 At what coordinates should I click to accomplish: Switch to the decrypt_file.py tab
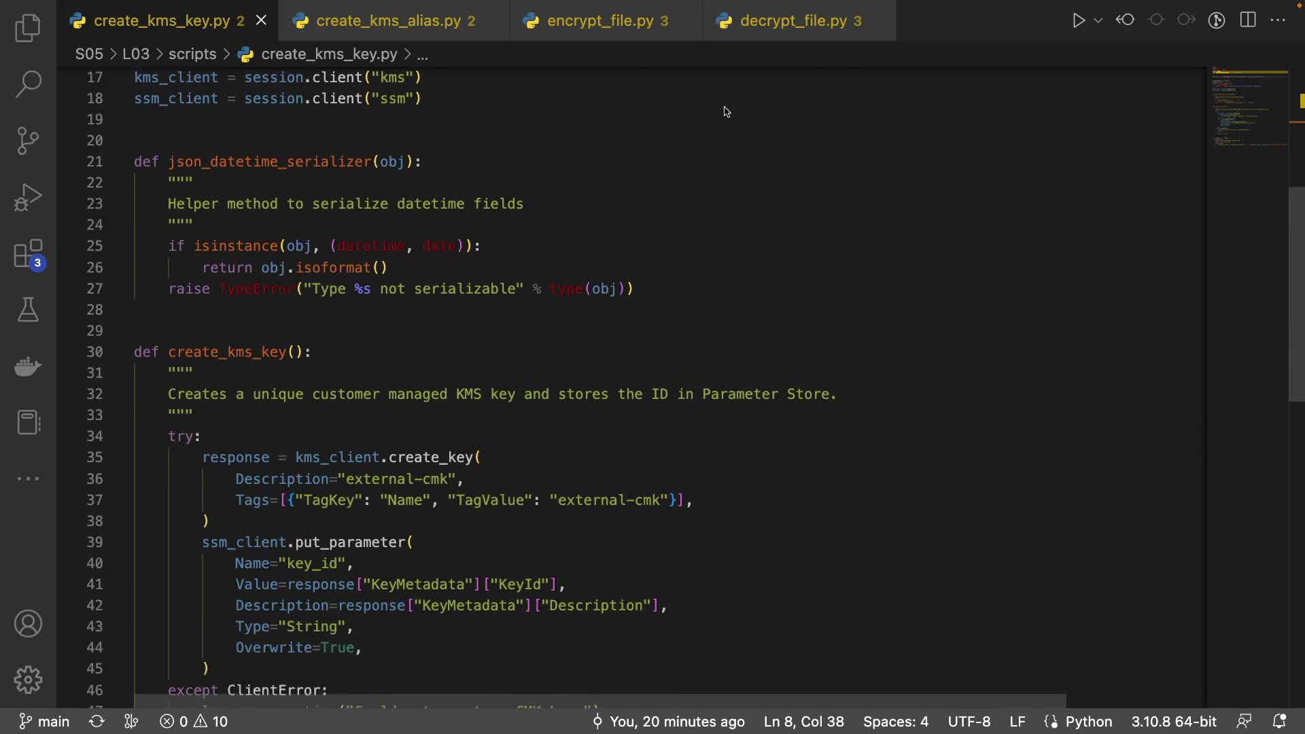[793, 21]
